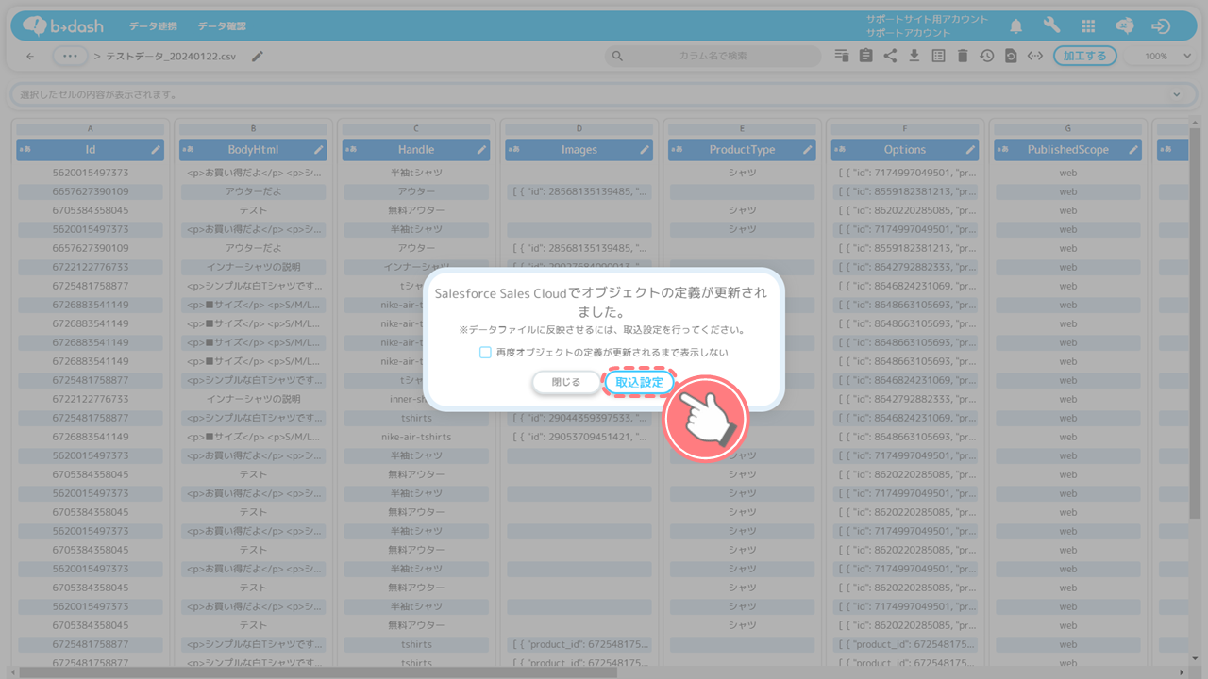Edit the Handle column header pencil
Viewport: 1208px width, 679px height.
coord(481,149)
